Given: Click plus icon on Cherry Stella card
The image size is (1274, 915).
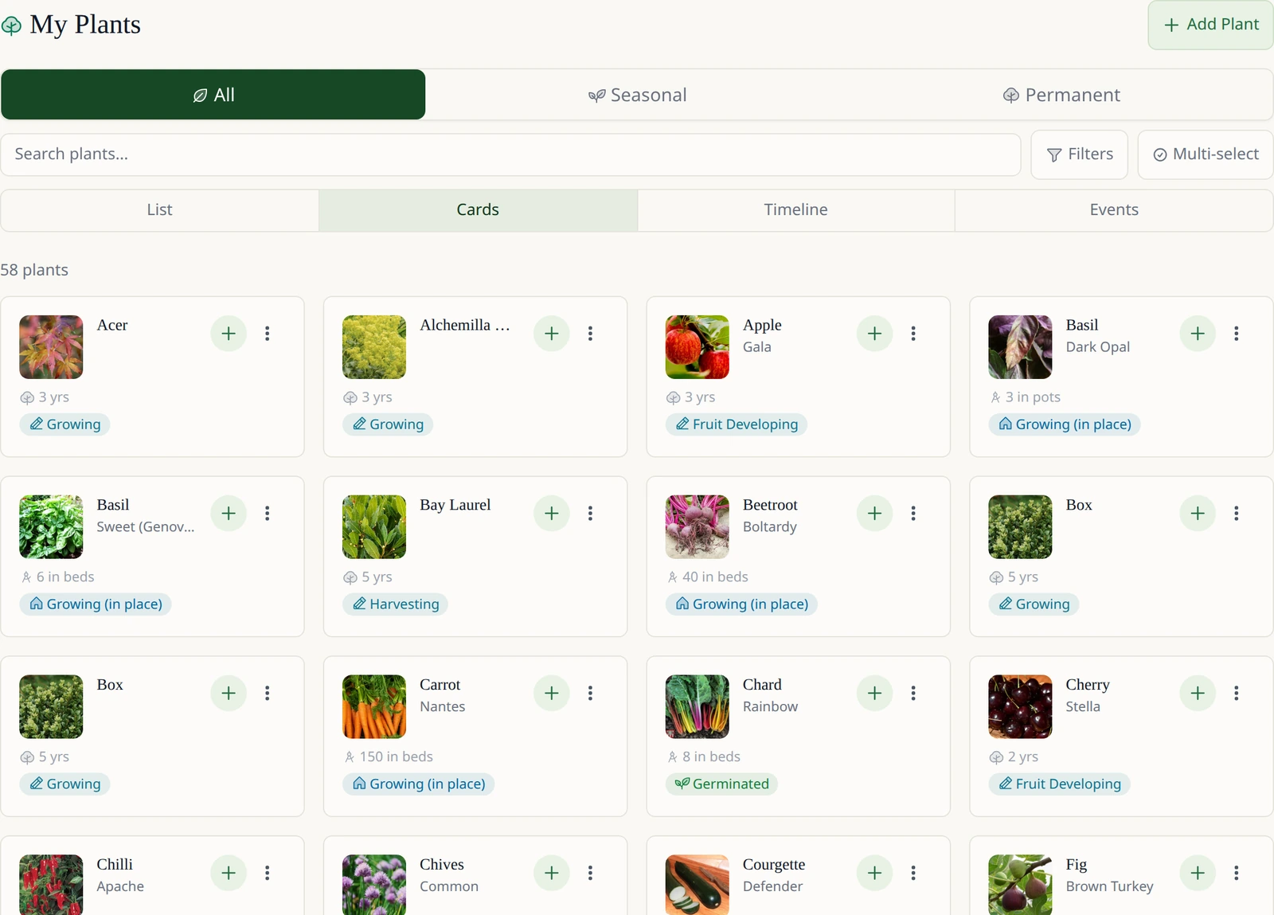Looking at the screenshot, I should pyautogui.click(x=1198, y=694).
